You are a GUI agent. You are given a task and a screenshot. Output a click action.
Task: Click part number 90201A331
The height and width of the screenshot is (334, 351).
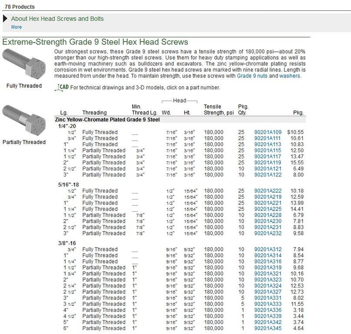(268, 298)
